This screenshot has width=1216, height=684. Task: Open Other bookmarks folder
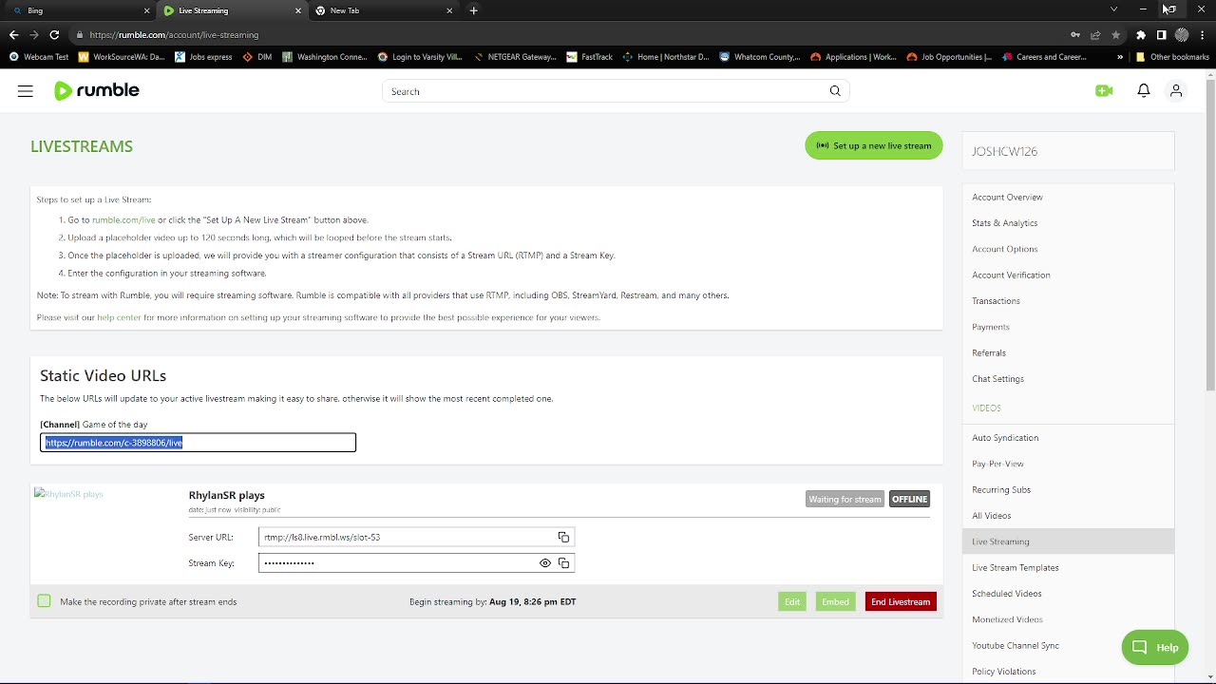pos(1172,57)
